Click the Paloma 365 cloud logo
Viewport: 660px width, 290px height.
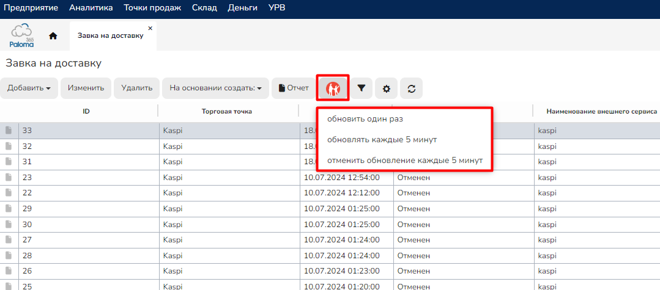point(22,35)
